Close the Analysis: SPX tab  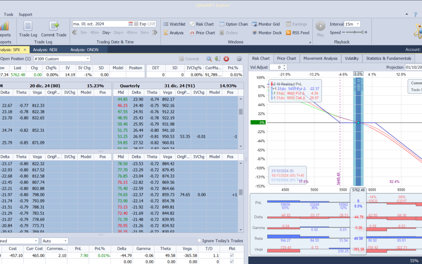(x=25, y=50)
